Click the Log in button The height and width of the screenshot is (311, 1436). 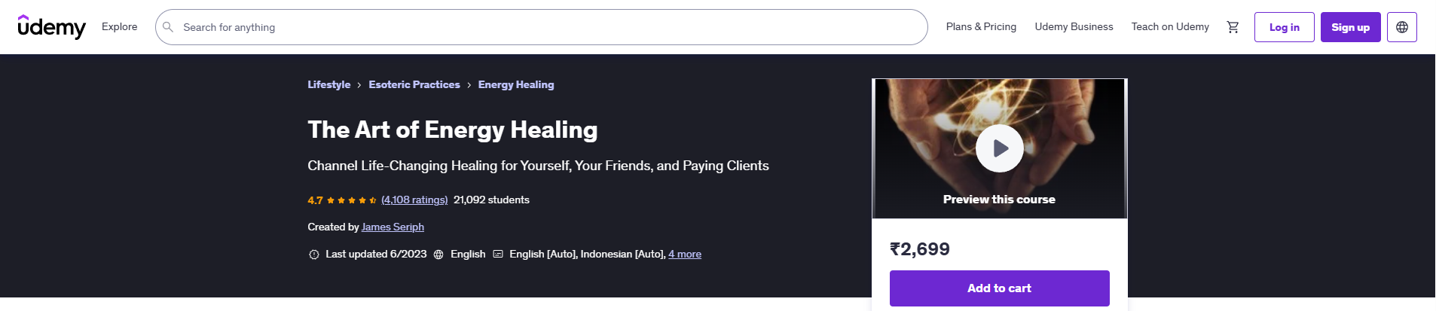coord(1285,27)
